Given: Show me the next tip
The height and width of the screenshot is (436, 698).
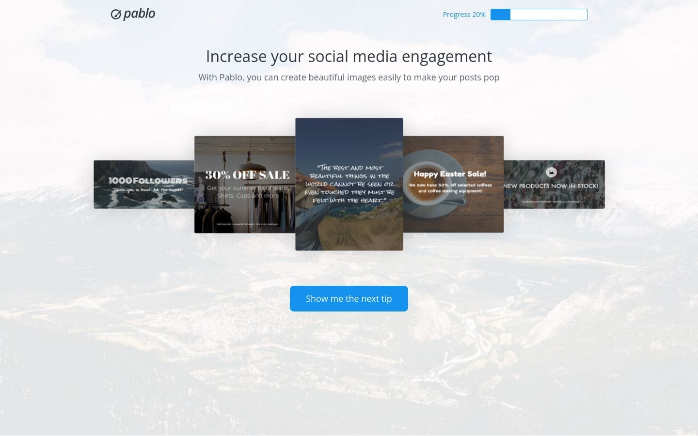Looking at the screenshot, I should tap(349, 298).
